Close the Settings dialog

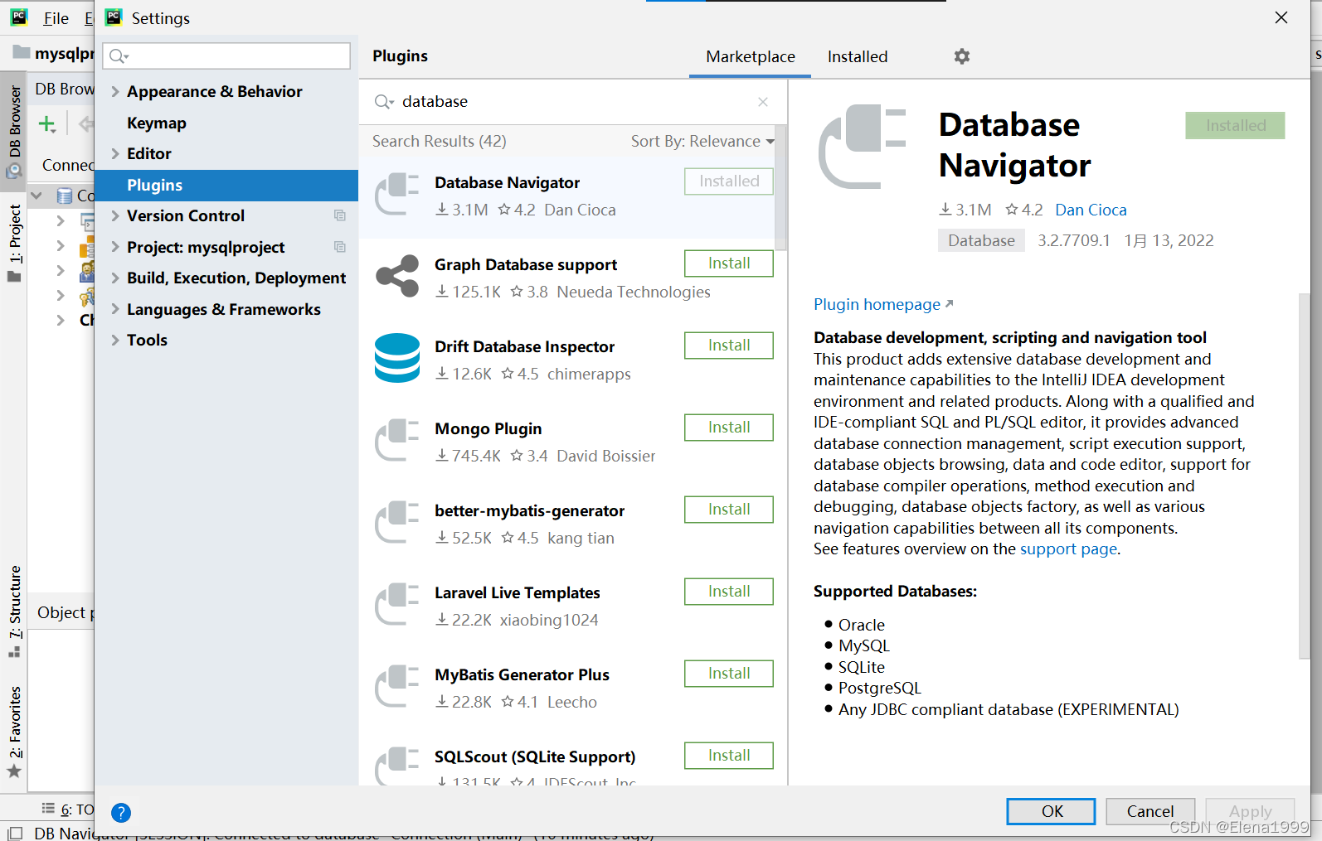coord(1281,17)
